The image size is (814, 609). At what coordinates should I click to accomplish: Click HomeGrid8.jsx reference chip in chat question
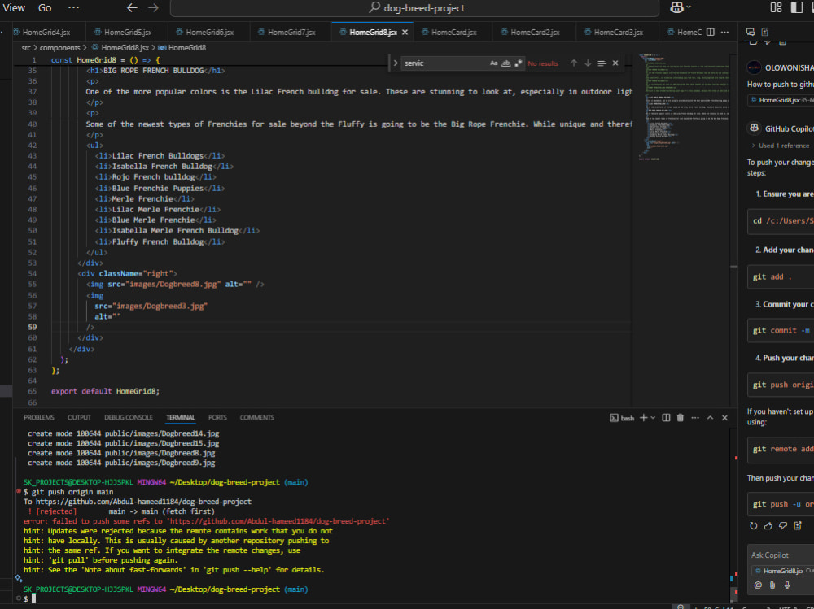tap(782, 101)
